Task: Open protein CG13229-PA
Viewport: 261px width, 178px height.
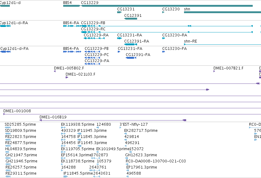Action: 92,64
